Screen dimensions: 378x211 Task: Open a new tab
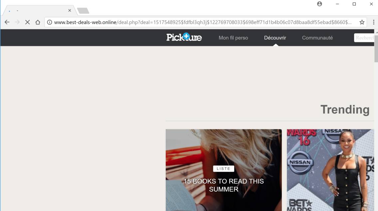coord(83,11)
